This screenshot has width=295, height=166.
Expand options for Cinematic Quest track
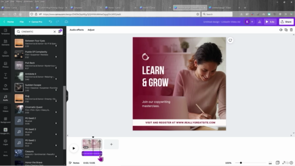pyautogui.click(x=56, y=112)
